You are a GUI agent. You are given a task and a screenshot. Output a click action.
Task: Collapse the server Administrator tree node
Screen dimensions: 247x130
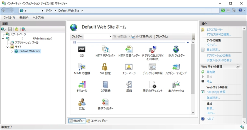[x=3, y=39]
